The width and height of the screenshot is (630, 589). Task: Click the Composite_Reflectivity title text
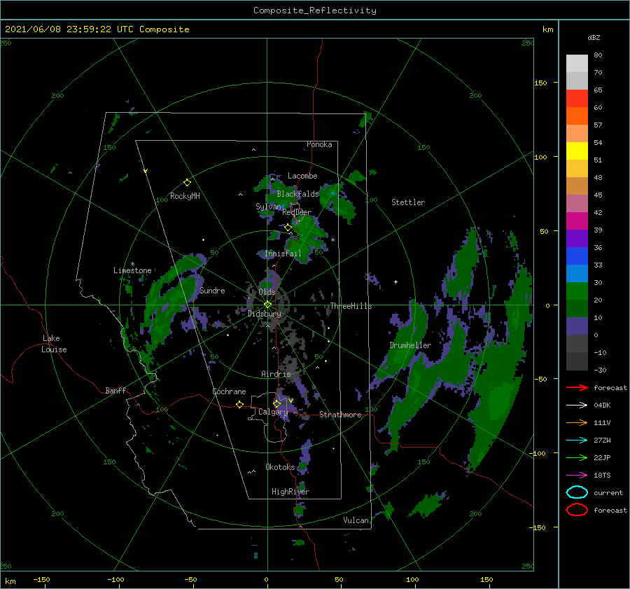(315, 11)
